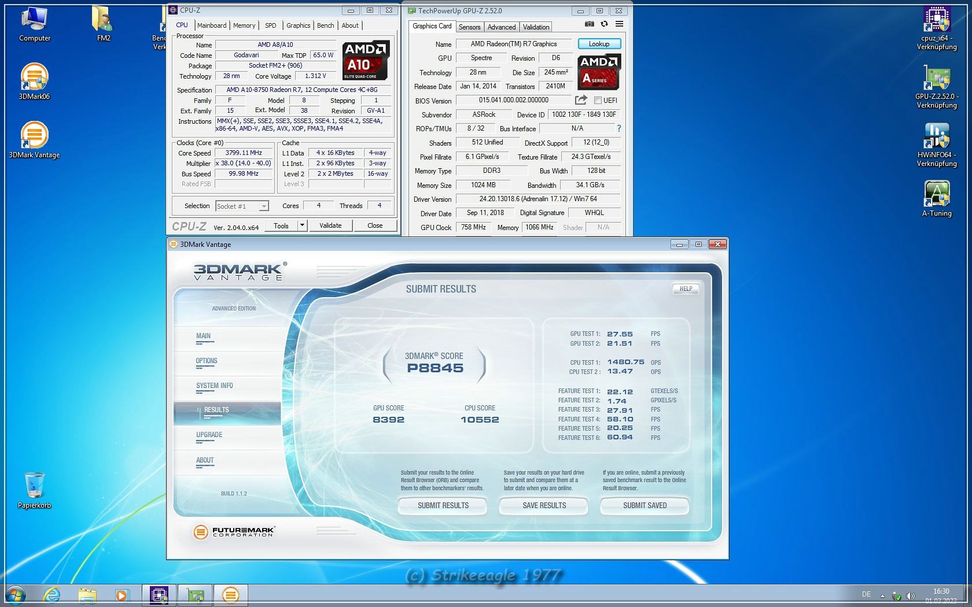Open the MAIN section in 3DMark Vantage

click(227, 338)
